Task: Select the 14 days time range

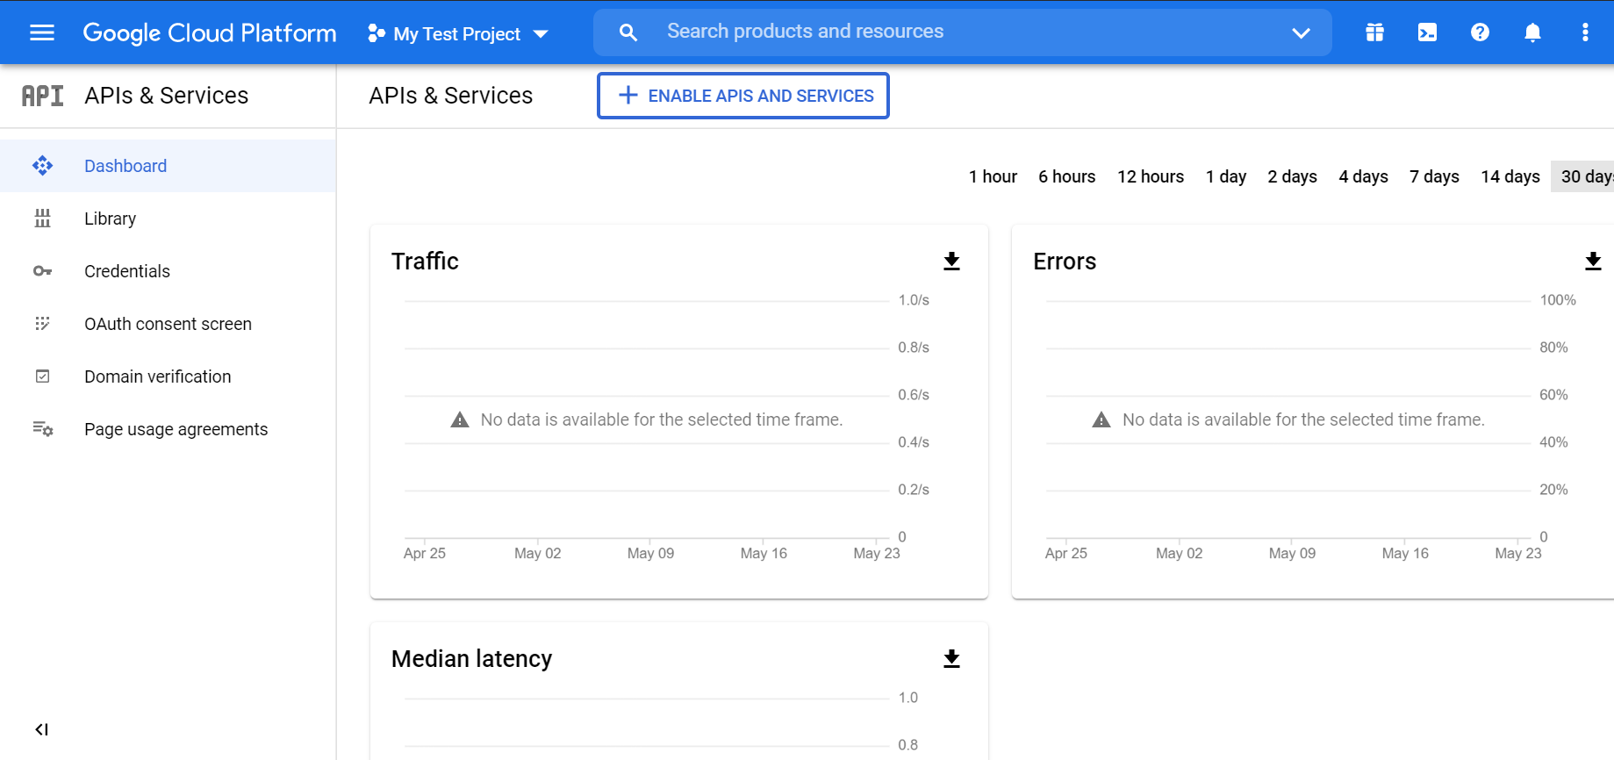Action: click(x=1510, y=176)
